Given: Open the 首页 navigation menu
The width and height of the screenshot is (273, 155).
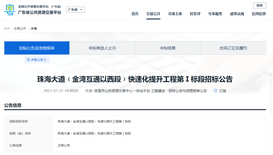Looking at the screenshot, I should [135, 14].
